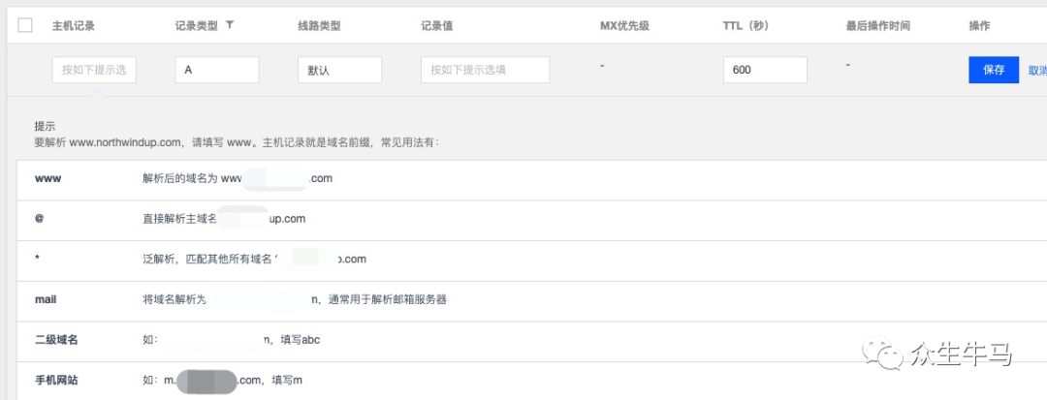Image resolution: width=1047 pixels, height=400 pixels.
Task: Click the 取消 link next to 保存
Action: pos(1036,70)
